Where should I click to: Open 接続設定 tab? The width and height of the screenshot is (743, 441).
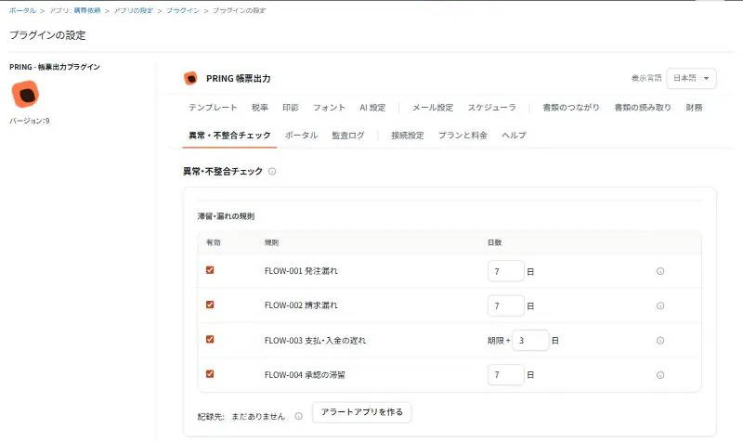[x=408, y=136]
